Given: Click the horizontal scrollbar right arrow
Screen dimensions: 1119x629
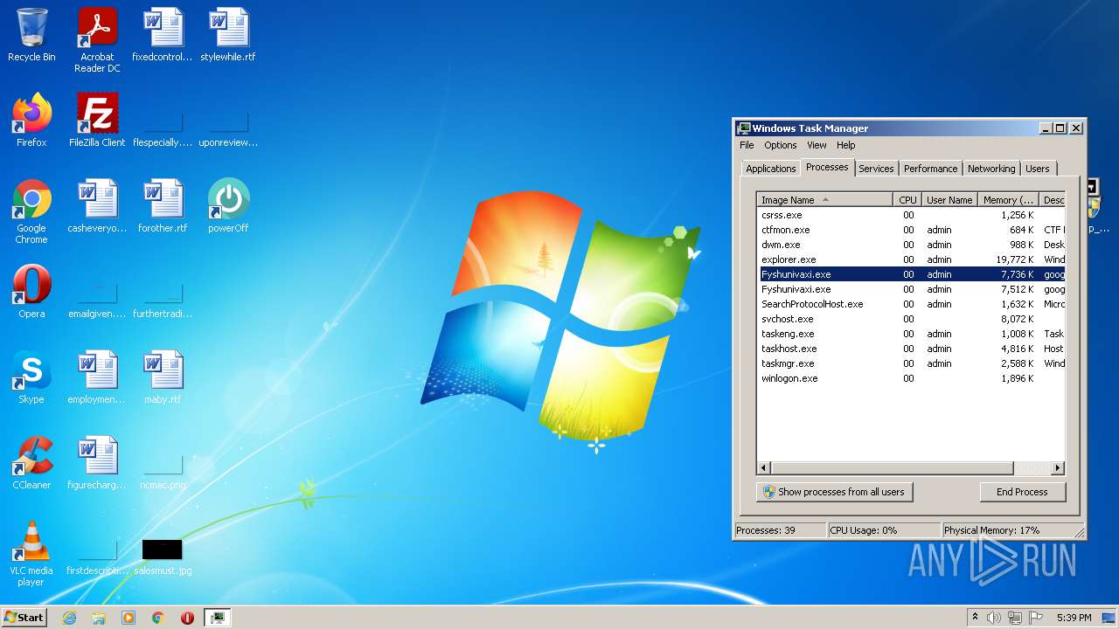Looking at the screenshot, I should [1057, 468].
